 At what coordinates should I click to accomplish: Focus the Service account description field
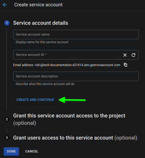[x=76, y=76]
